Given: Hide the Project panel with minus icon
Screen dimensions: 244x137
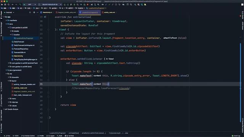Looking at the screenshot, I should coord(37,13).
